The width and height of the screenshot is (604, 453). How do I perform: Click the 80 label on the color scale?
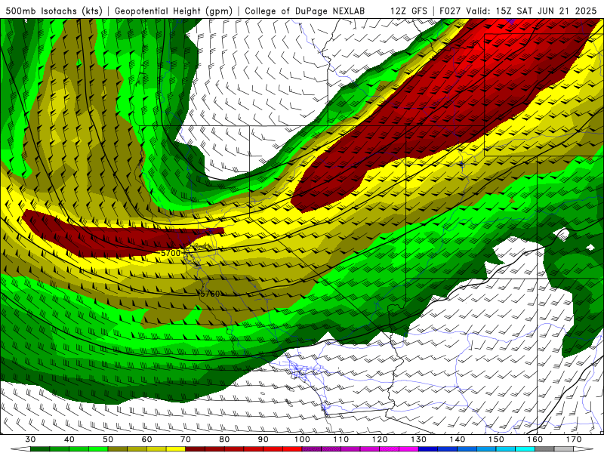(224, 439)
